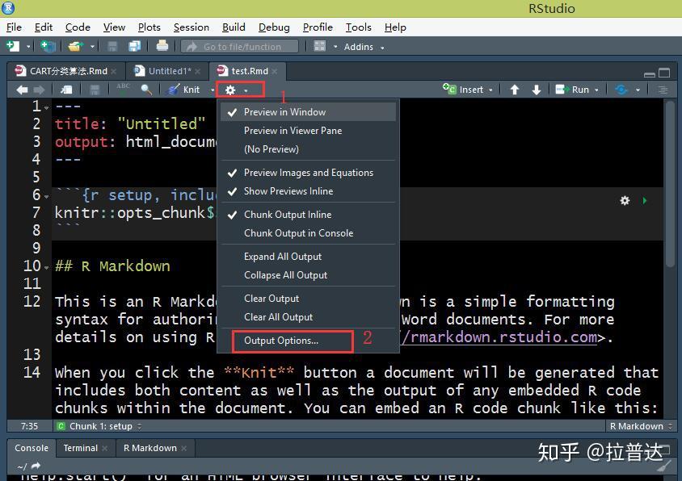Click the Create Project icon

click(x=48, y=46)
